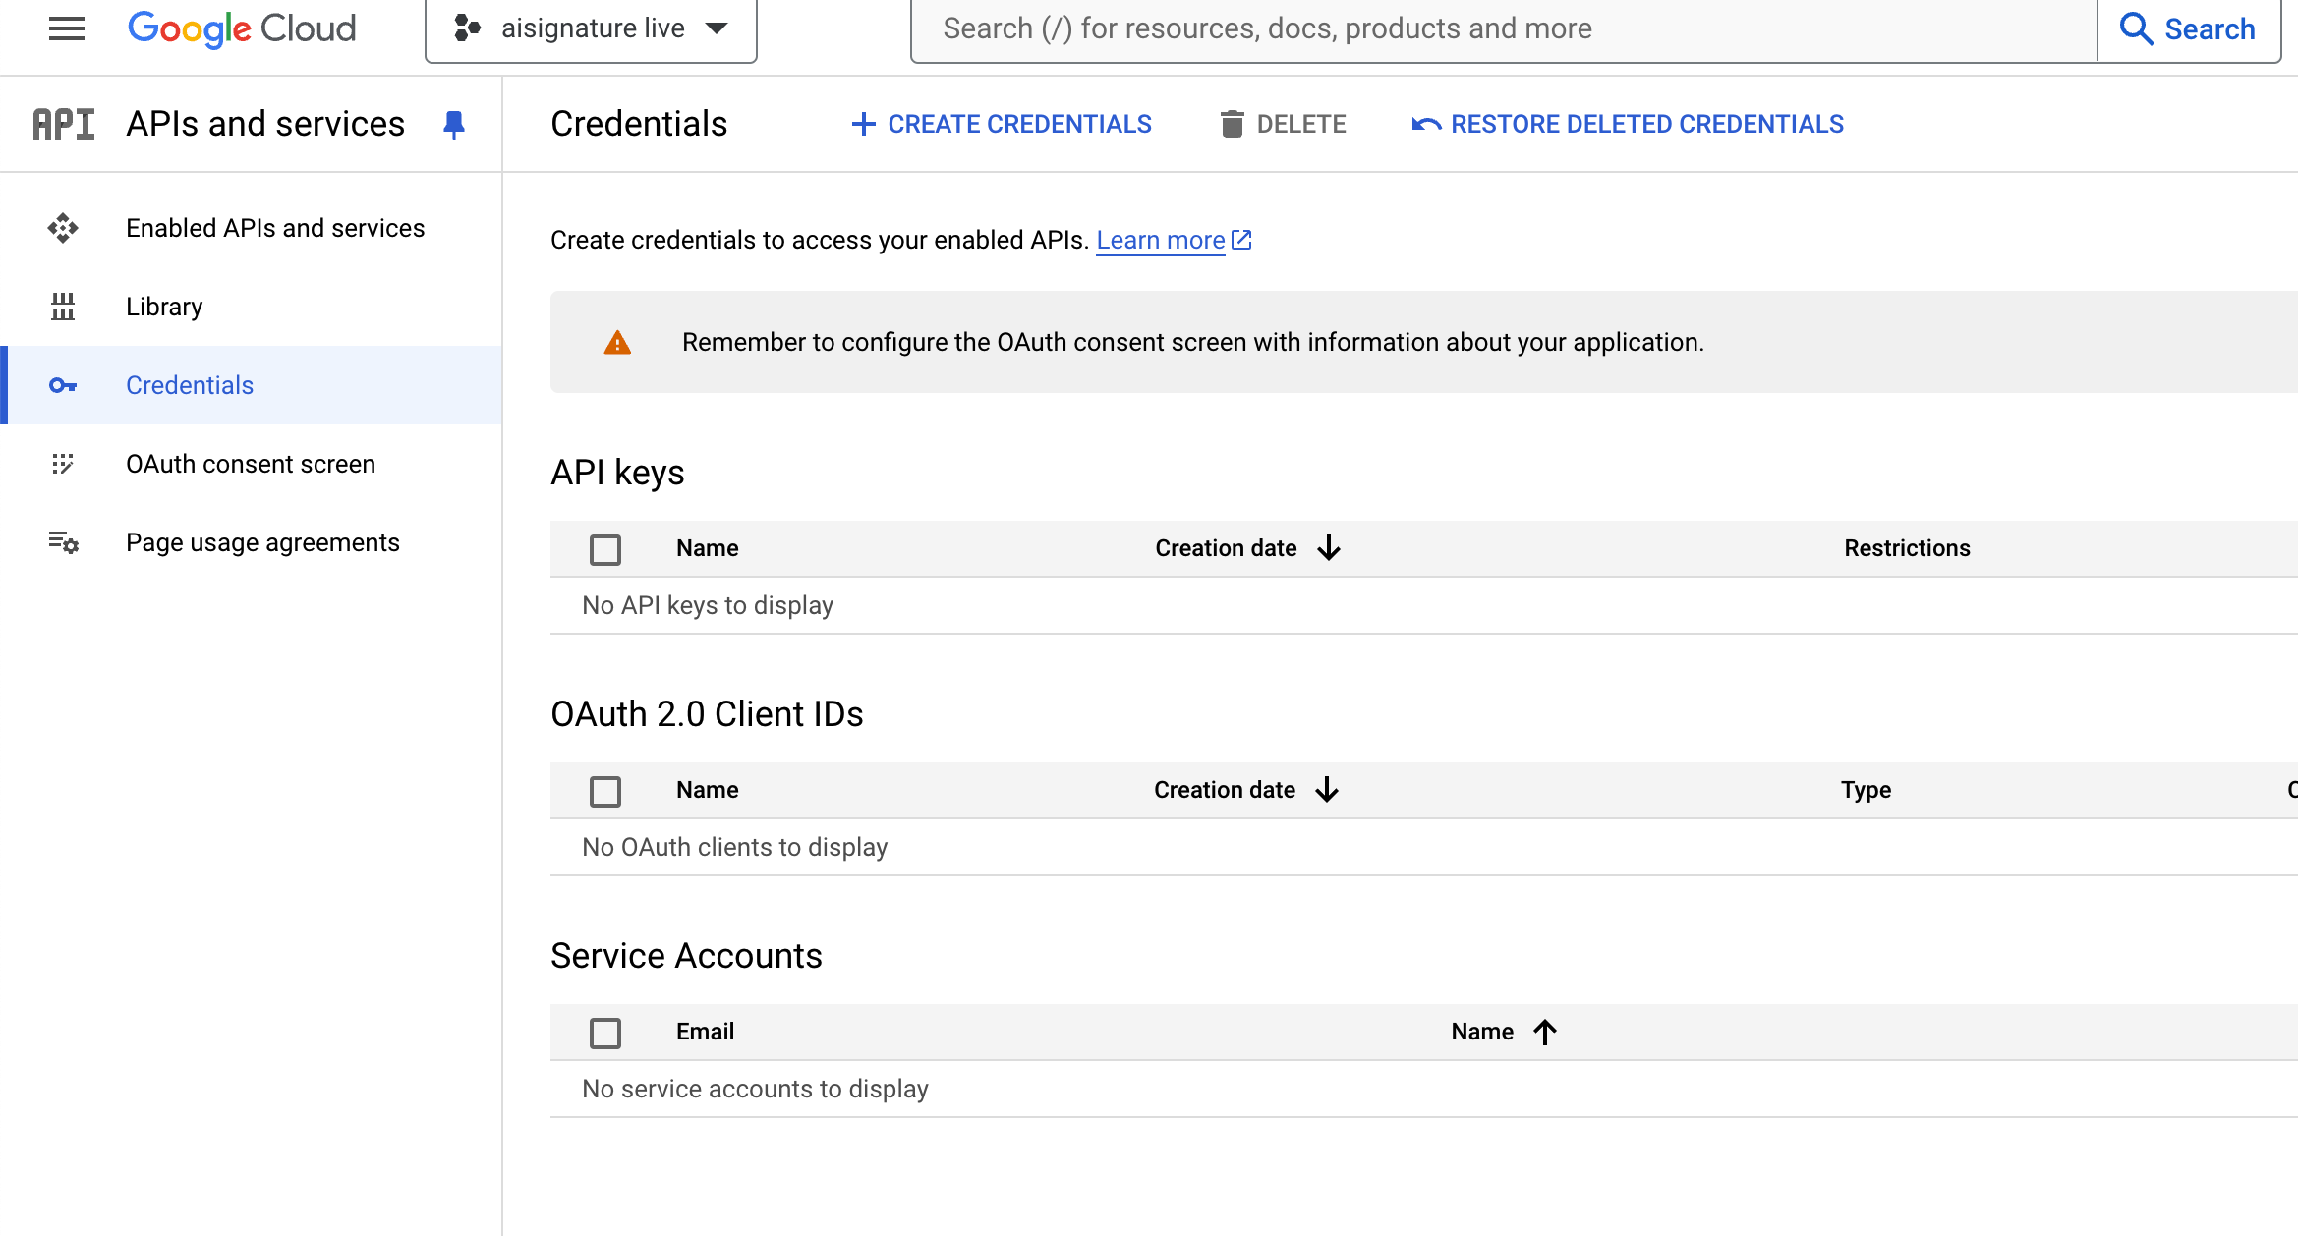
Task: Click the No service accounts to display text
Action: point(755,1089)
